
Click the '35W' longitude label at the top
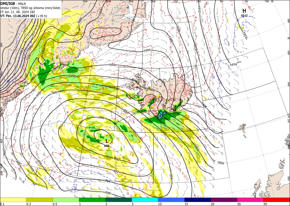click(85, 1)
